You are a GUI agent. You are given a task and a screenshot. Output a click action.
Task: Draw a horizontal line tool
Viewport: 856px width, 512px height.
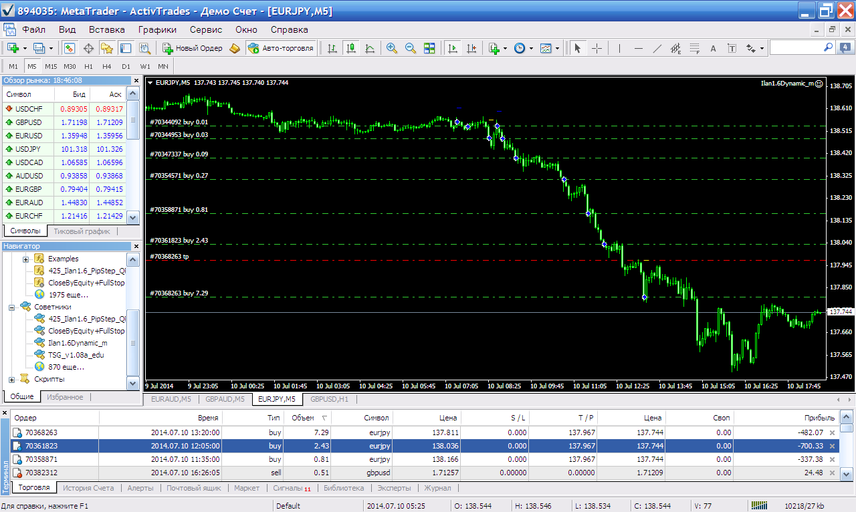[x=638, y=48]
